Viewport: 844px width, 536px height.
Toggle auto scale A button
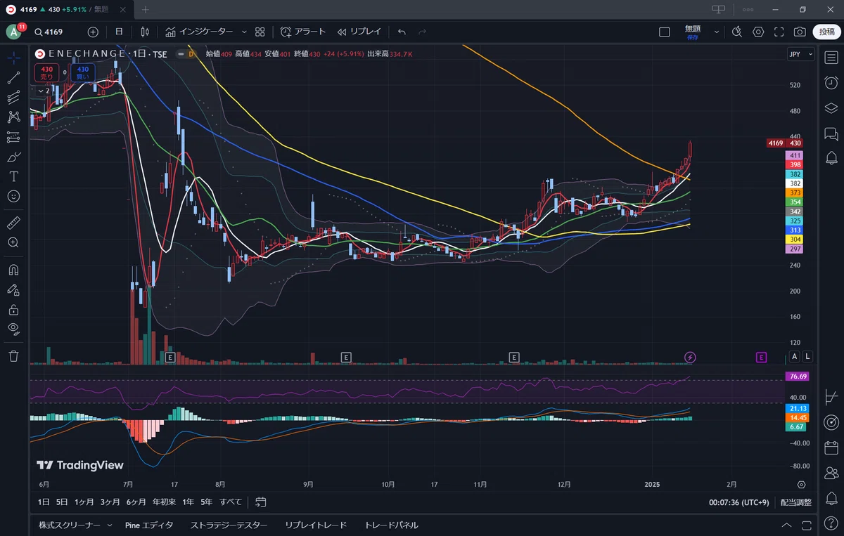point(795,357)
